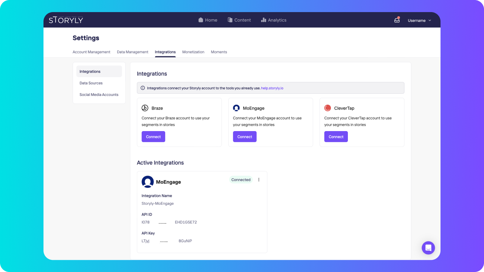This screenshot has width=484, height=272.
Task: Click the Storyly-MoEngage integration name
Action: click(x=158, y=204)
